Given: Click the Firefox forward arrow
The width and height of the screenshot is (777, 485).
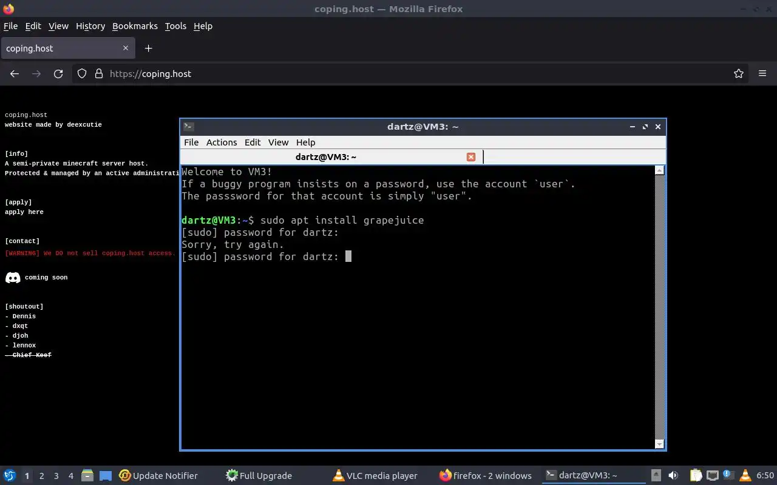Looking at the screenshot, I should coord(36,73).
